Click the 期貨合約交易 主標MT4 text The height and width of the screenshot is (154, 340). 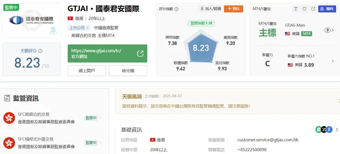click(93, 36)
